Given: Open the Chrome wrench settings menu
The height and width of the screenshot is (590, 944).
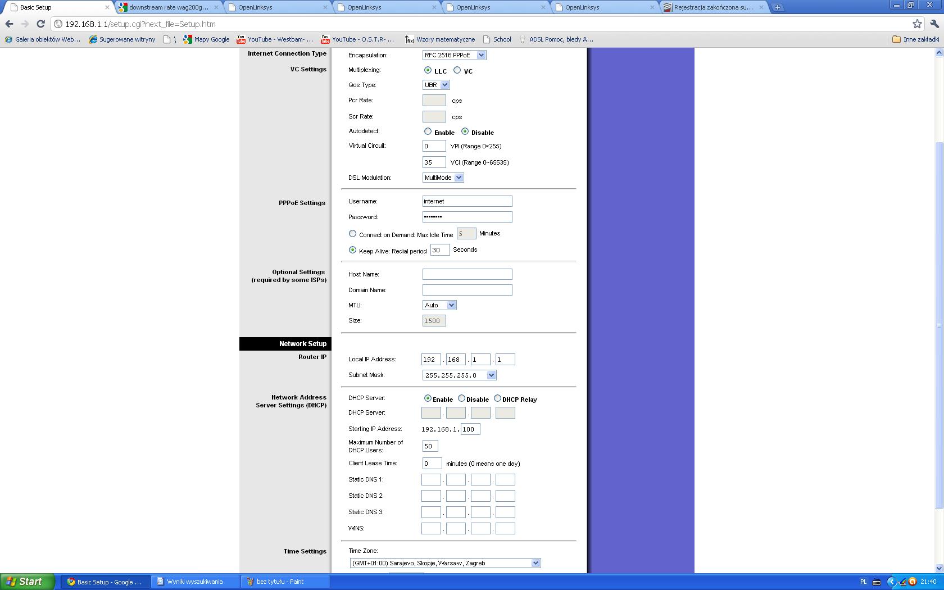Looking at the screenshot, I should coord(934,24).
